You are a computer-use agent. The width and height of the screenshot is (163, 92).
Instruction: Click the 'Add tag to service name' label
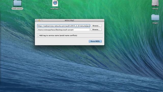tap(58, 36)
